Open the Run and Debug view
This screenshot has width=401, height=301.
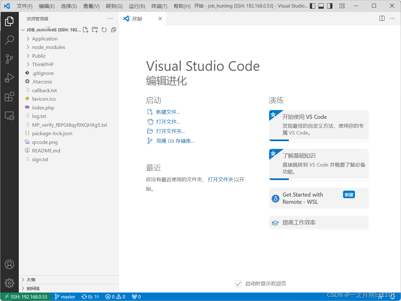point(9,77)
